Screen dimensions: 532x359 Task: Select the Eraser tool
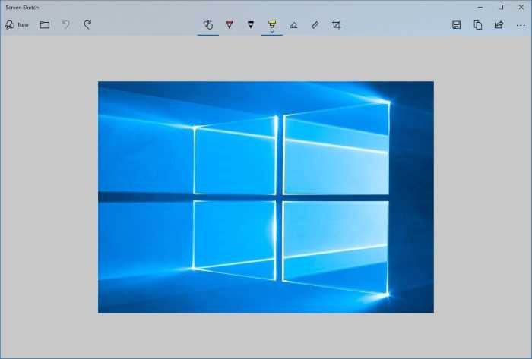293,25
